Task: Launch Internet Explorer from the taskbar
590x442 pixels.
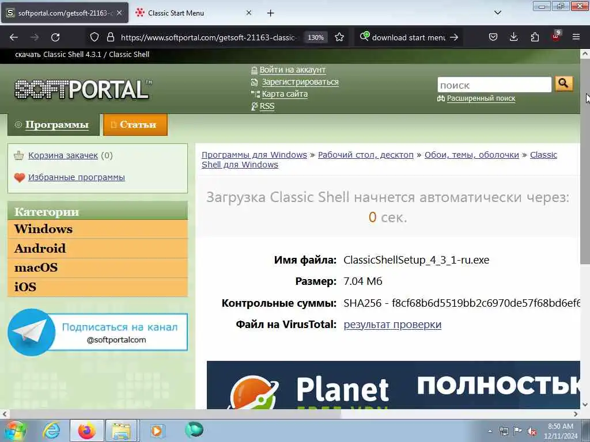Action: click(x=51, y=430)
